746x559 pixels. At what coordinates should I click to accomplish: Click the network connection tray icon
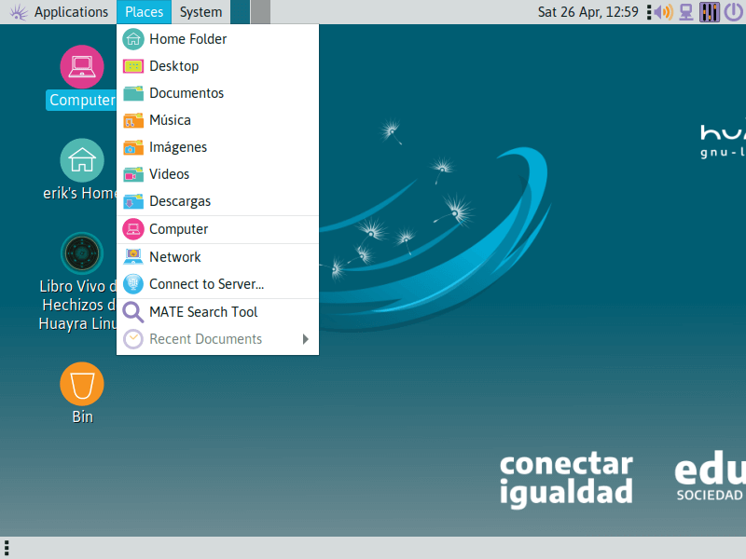tap(686, 12)
